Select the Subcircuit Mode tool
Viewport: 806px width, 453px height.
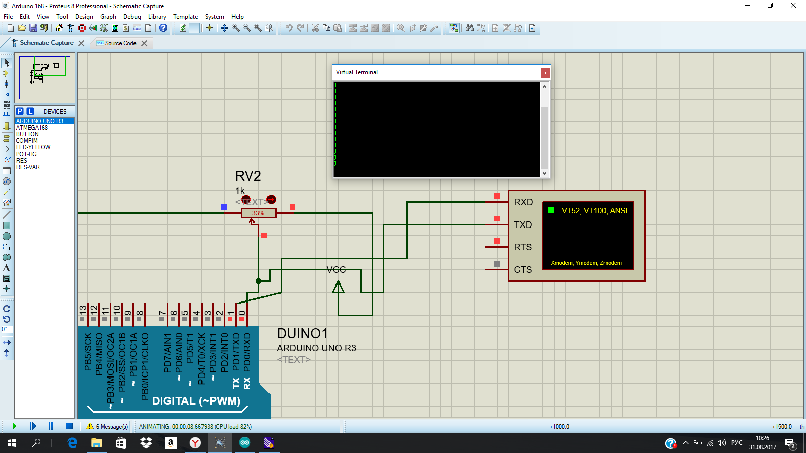coord(7,126)
